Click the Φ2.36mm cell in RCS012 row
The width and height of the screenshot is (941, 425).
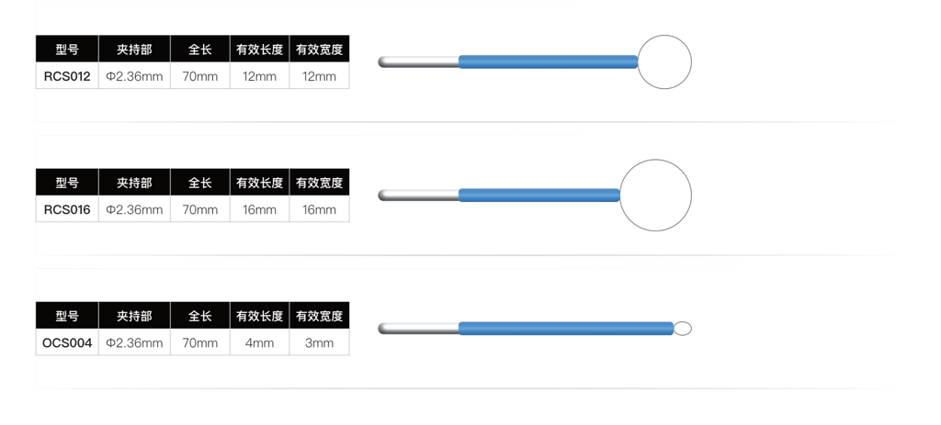tap(134, 76)
